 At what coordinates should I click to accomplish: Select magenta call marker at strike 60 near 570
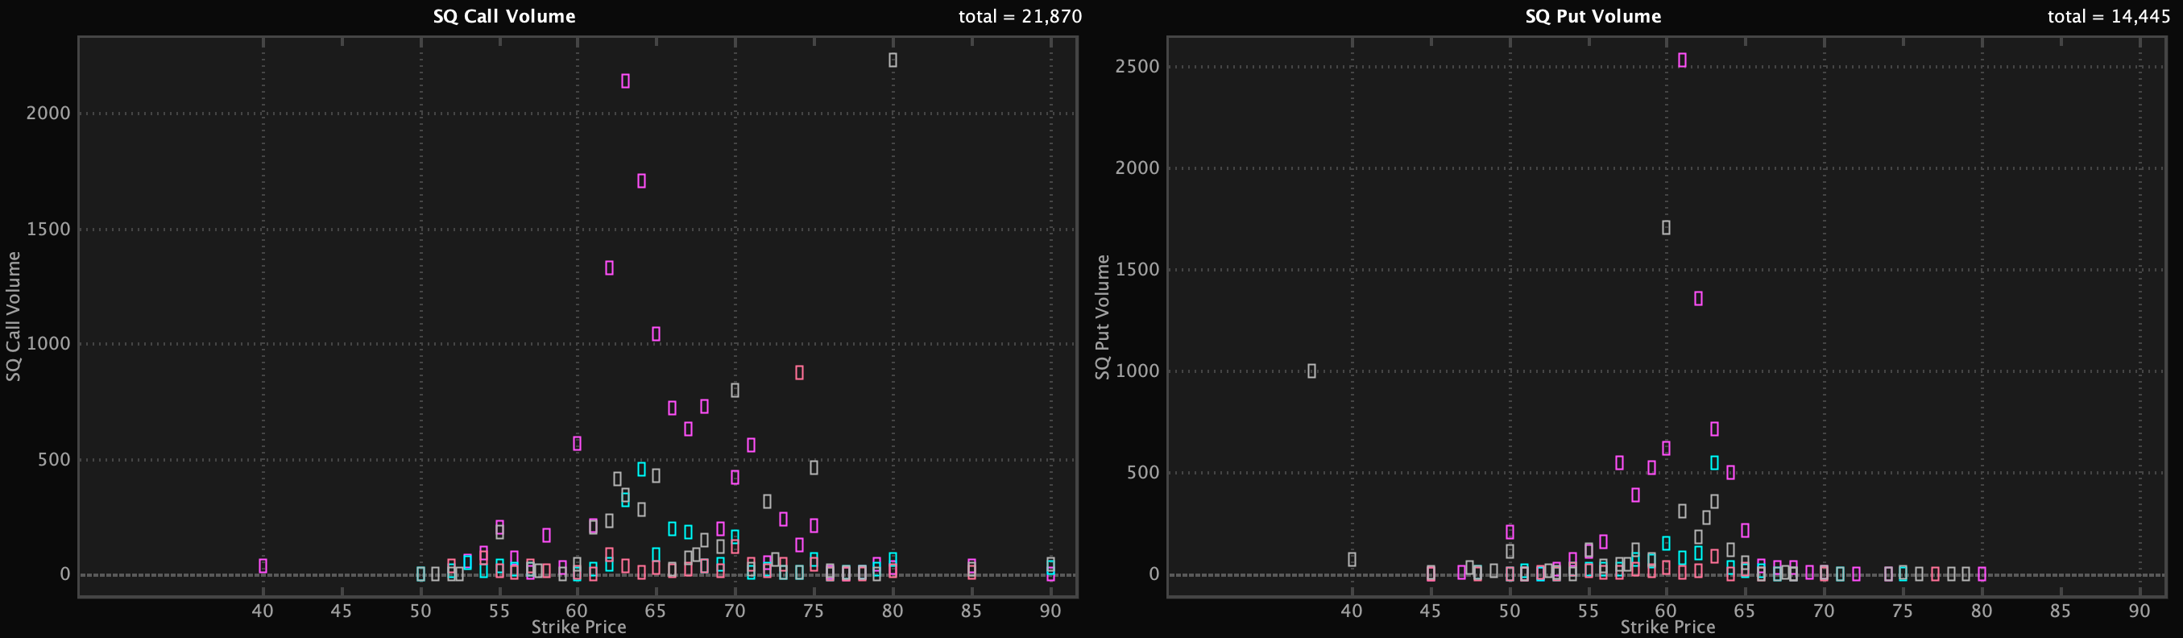(577, 443)
